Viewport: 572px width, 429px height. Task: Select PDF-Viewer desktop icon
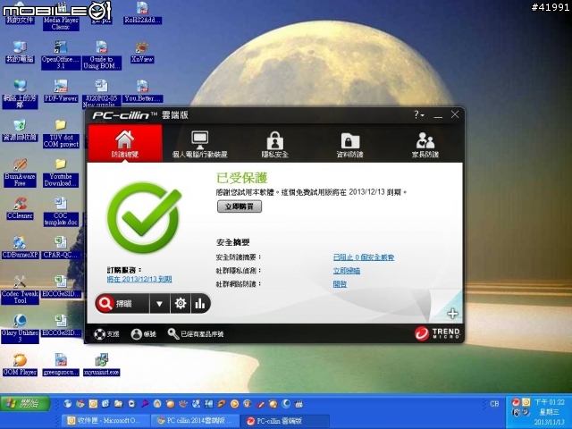pos(61,91)
